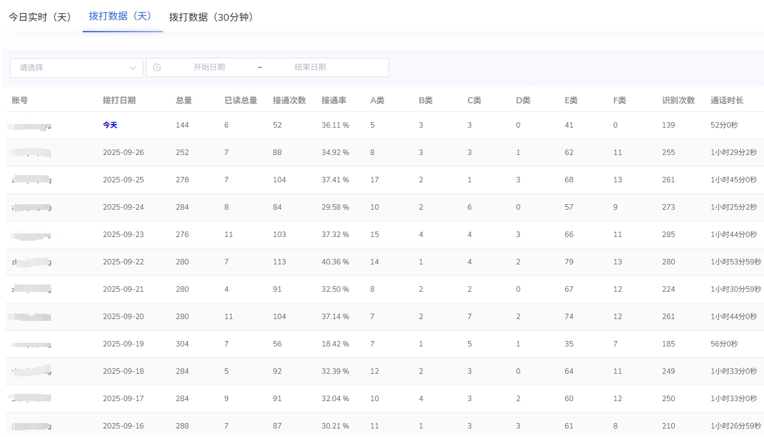The width and height of the screenshot is (764, 437).
Task: Click the chevron arrow of 请选择 dropdown
Action: (x=132, y=68)
